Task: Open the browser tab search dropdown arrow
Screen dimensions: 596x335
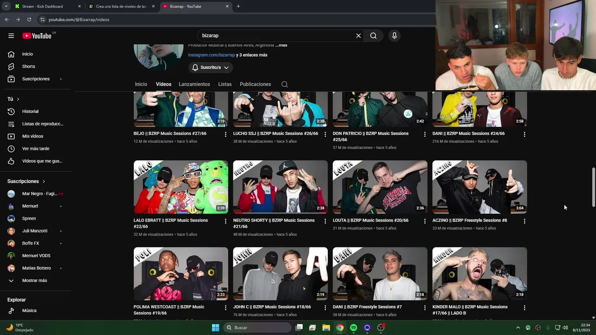Action: click(x=6, y=7)
